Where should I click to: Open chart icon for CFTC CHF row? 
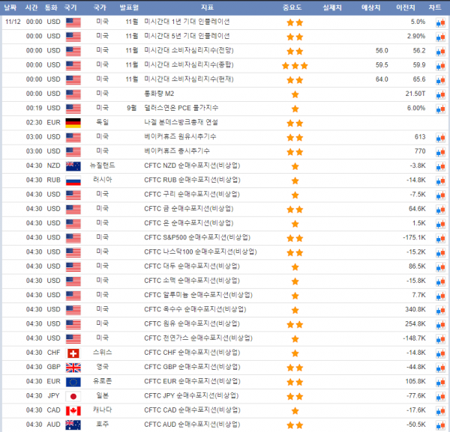[x=440, y=353]
